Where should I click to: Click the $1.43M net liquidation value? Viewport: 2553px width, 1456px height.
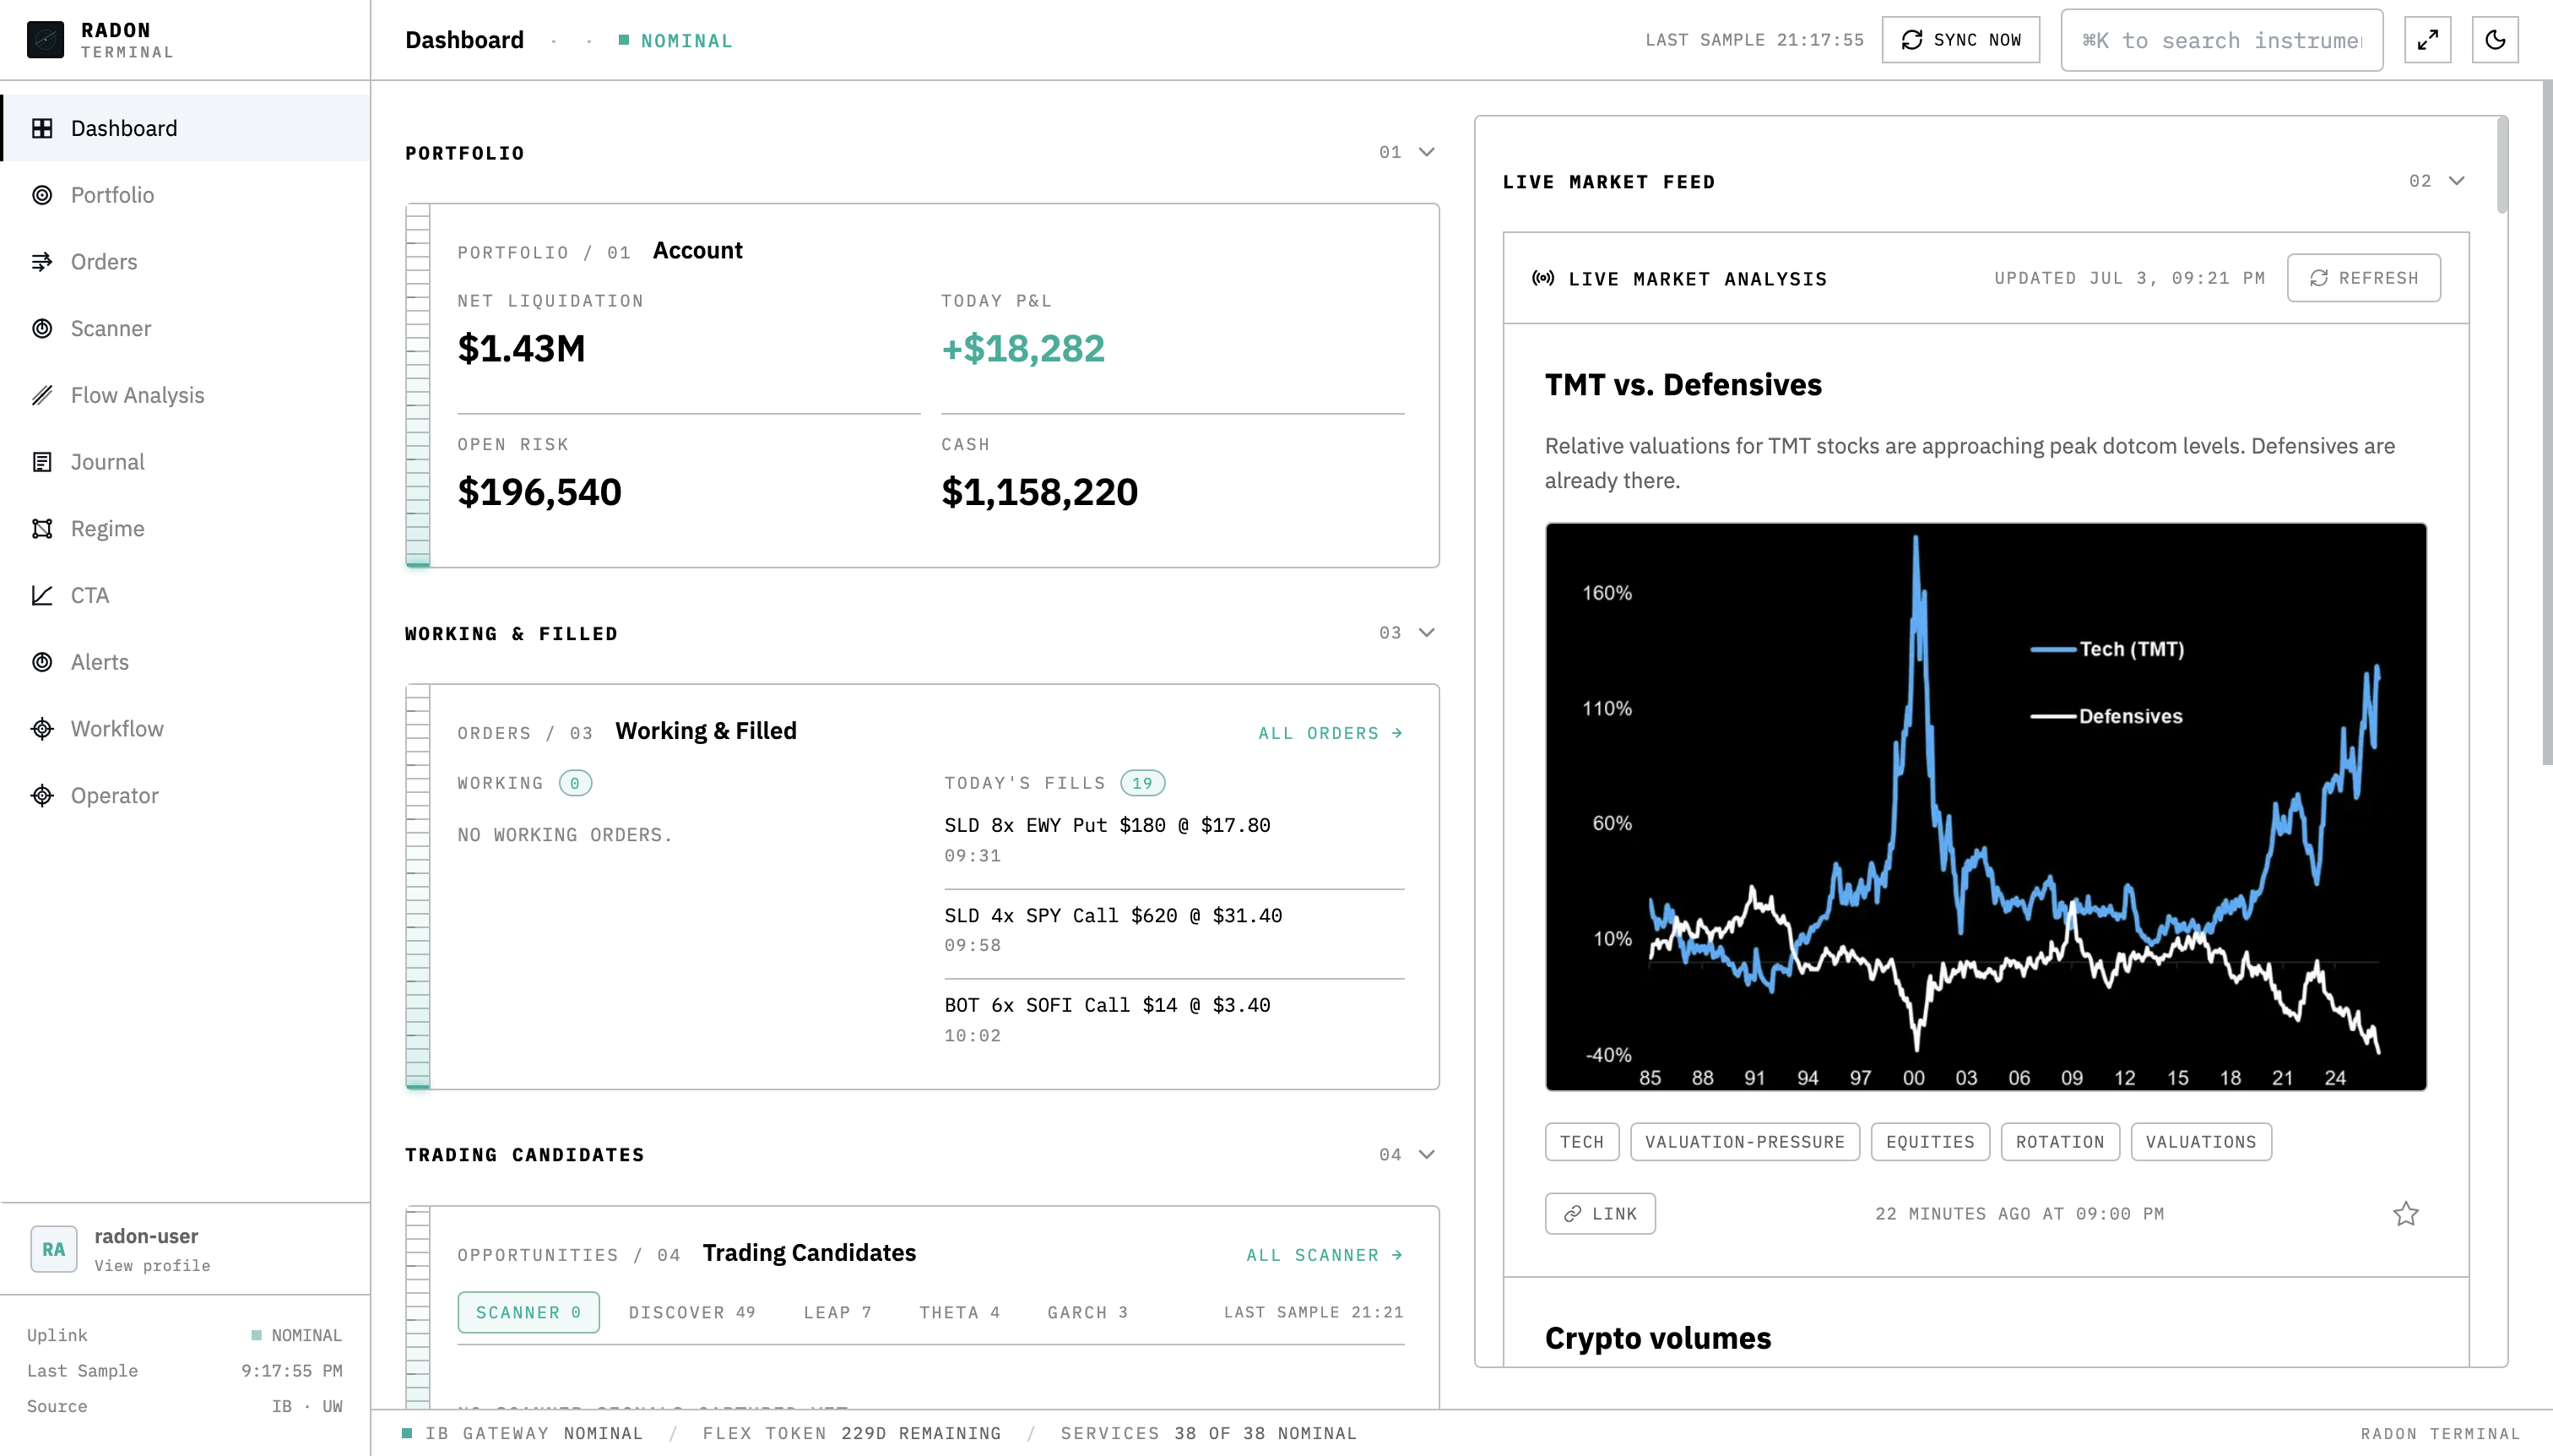pos(521,348)
